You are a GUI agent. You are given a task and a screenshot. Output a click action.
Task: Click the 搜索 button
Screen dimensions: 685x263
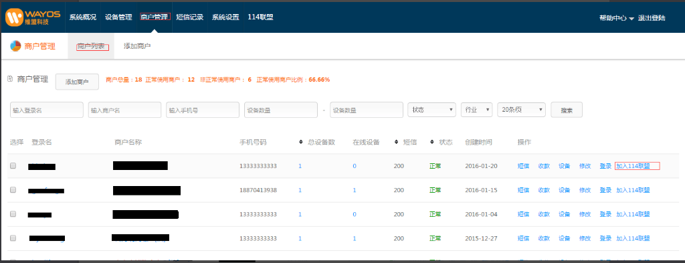567,110
